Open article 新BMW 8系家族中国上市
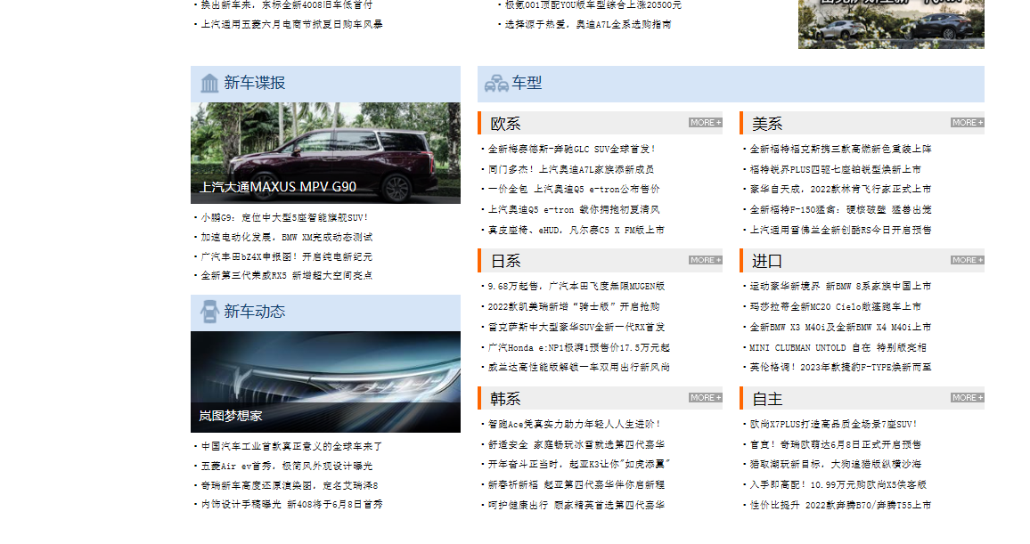 841,286
